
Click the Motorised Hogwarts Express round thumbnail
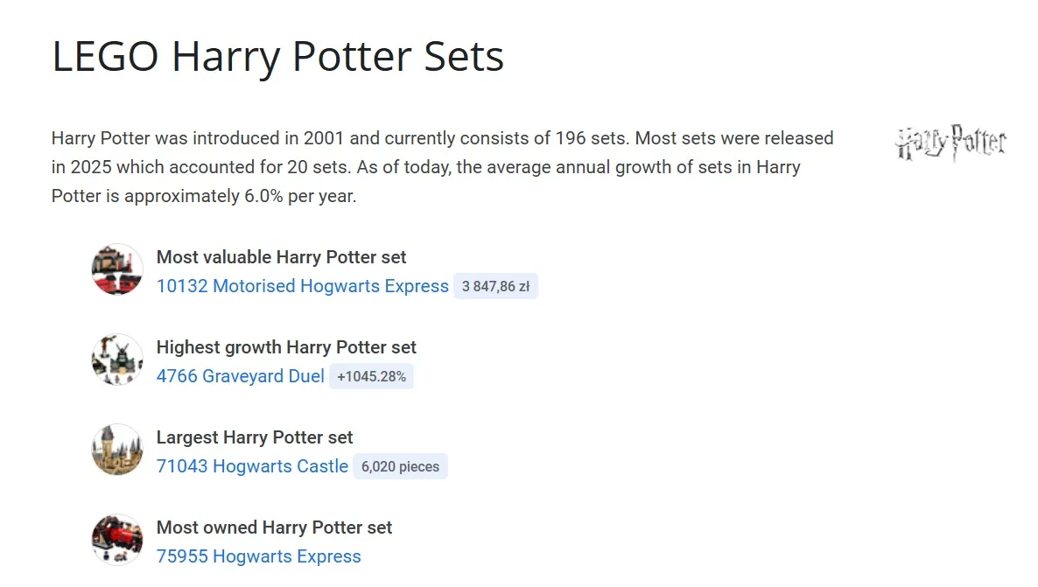(x=117, y=269)
